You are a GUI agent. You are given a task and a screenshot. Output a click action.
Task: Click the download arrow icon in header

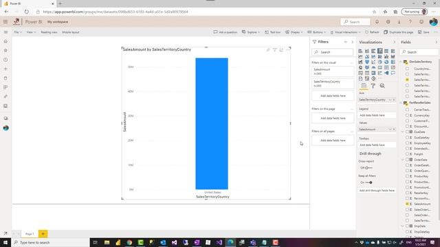click(x=399, y=22)
